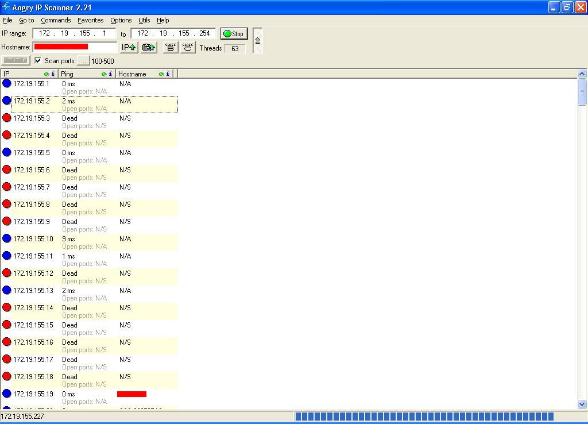The image size is (588, 424).
Task: Click the Angry IP Scanner title bar icon
Action: point(6,7)
